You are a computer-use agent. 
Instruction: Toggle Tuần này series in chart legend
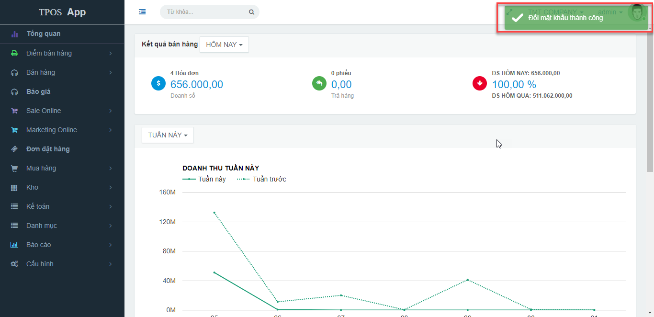204,179
